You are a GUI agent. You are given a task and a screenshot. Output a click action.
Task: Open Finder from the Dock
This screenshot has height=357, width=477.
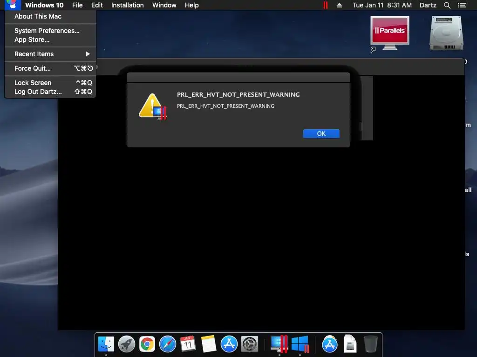(106, 344)
